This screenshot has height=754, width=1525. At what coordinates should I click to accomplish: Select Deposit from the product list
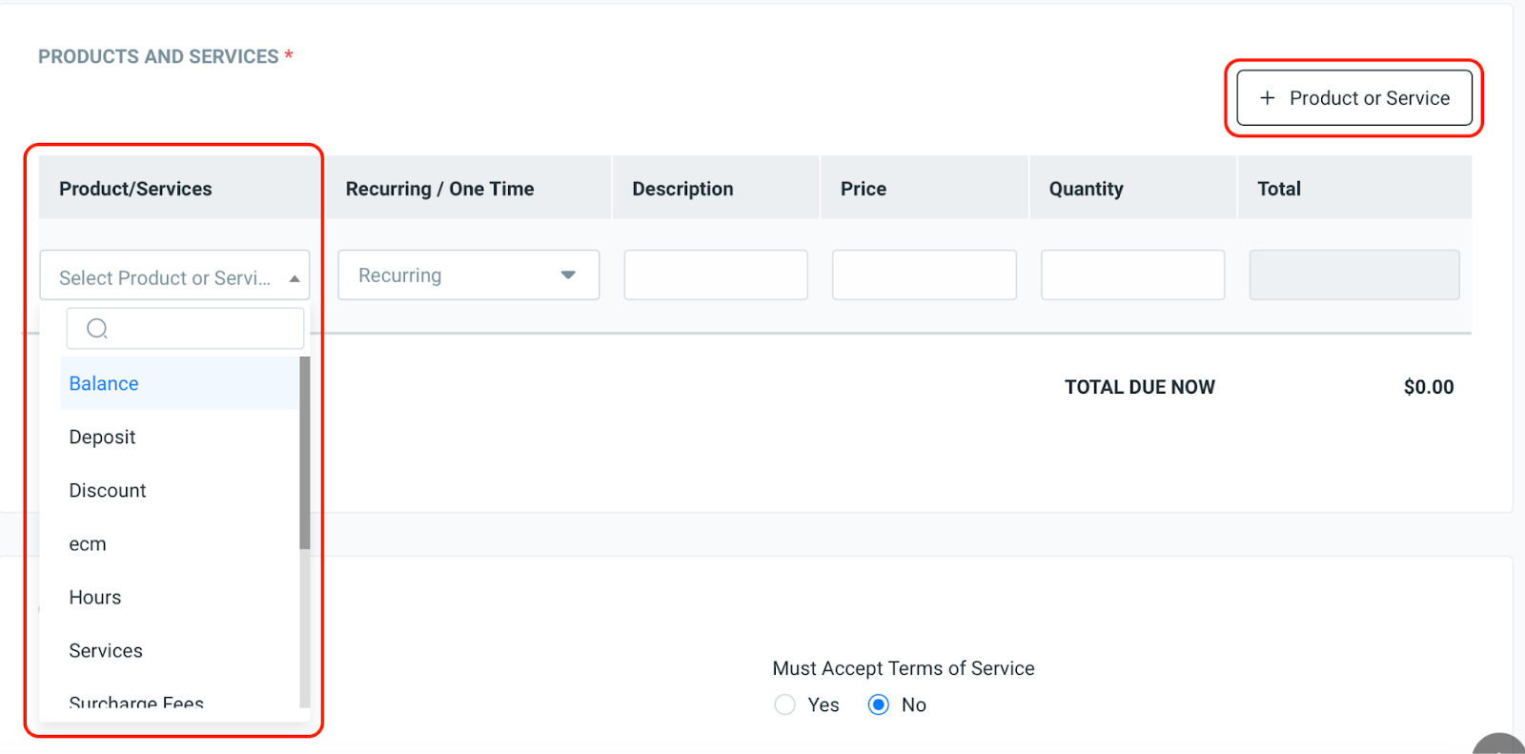click(x=180, y=438)
